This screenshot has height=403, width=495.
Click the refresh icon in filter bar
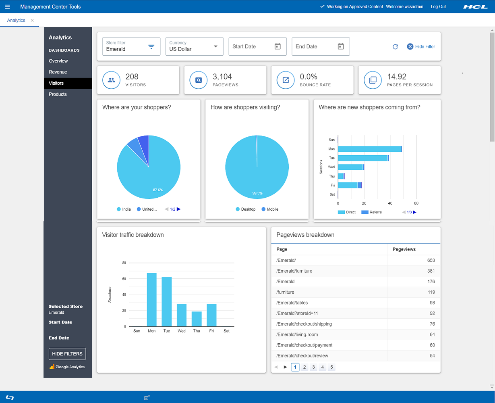pyautogui.click(x=395, y=47)
